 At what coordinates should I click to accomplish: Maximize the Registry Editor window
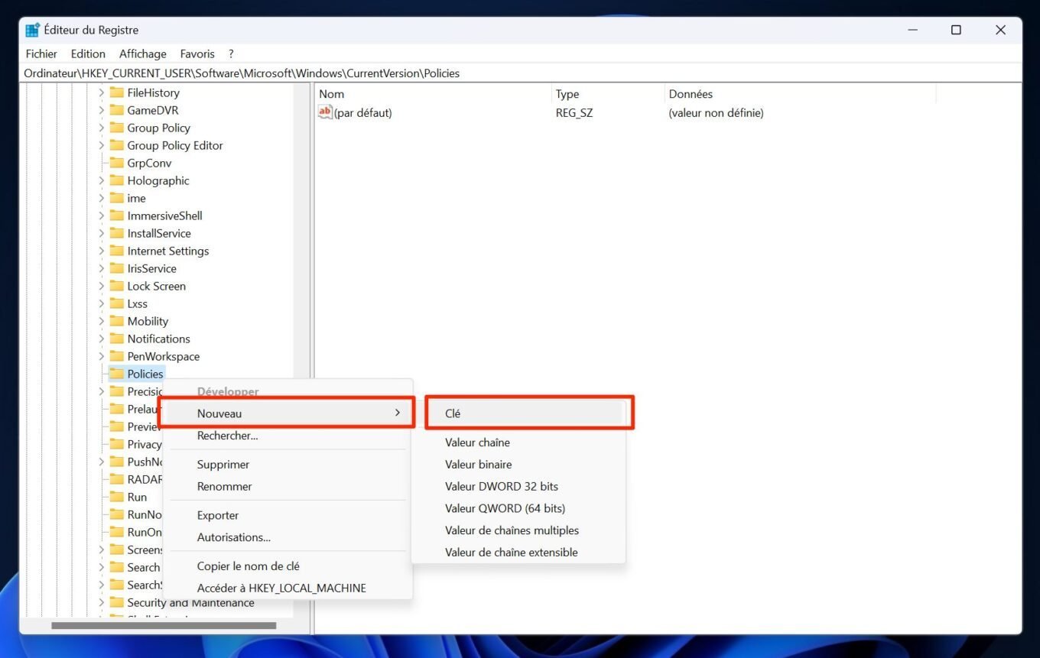(956, 30)
